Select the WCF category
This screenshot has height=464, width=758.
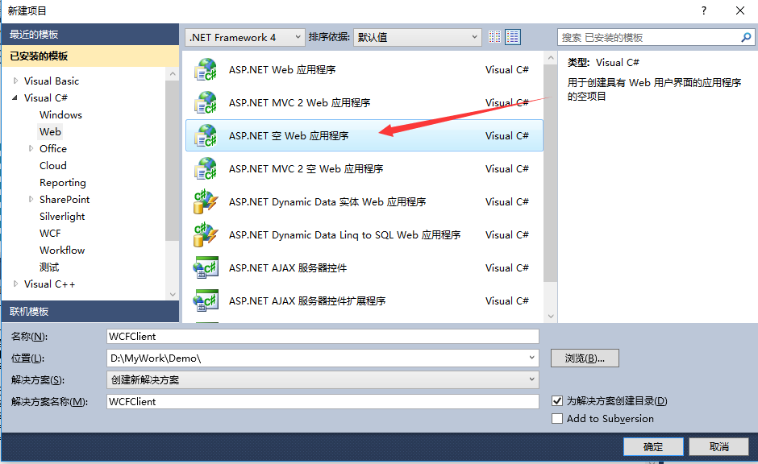pyautogui.click(x=50, y=233)
